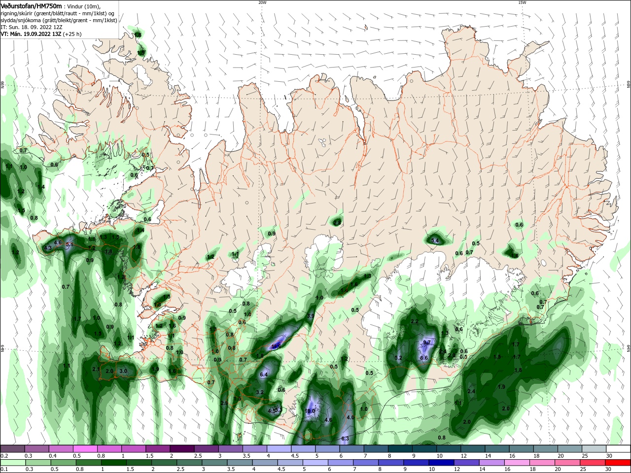
Task: Click the 6.3 precipitation value
Action: (345, 439)
